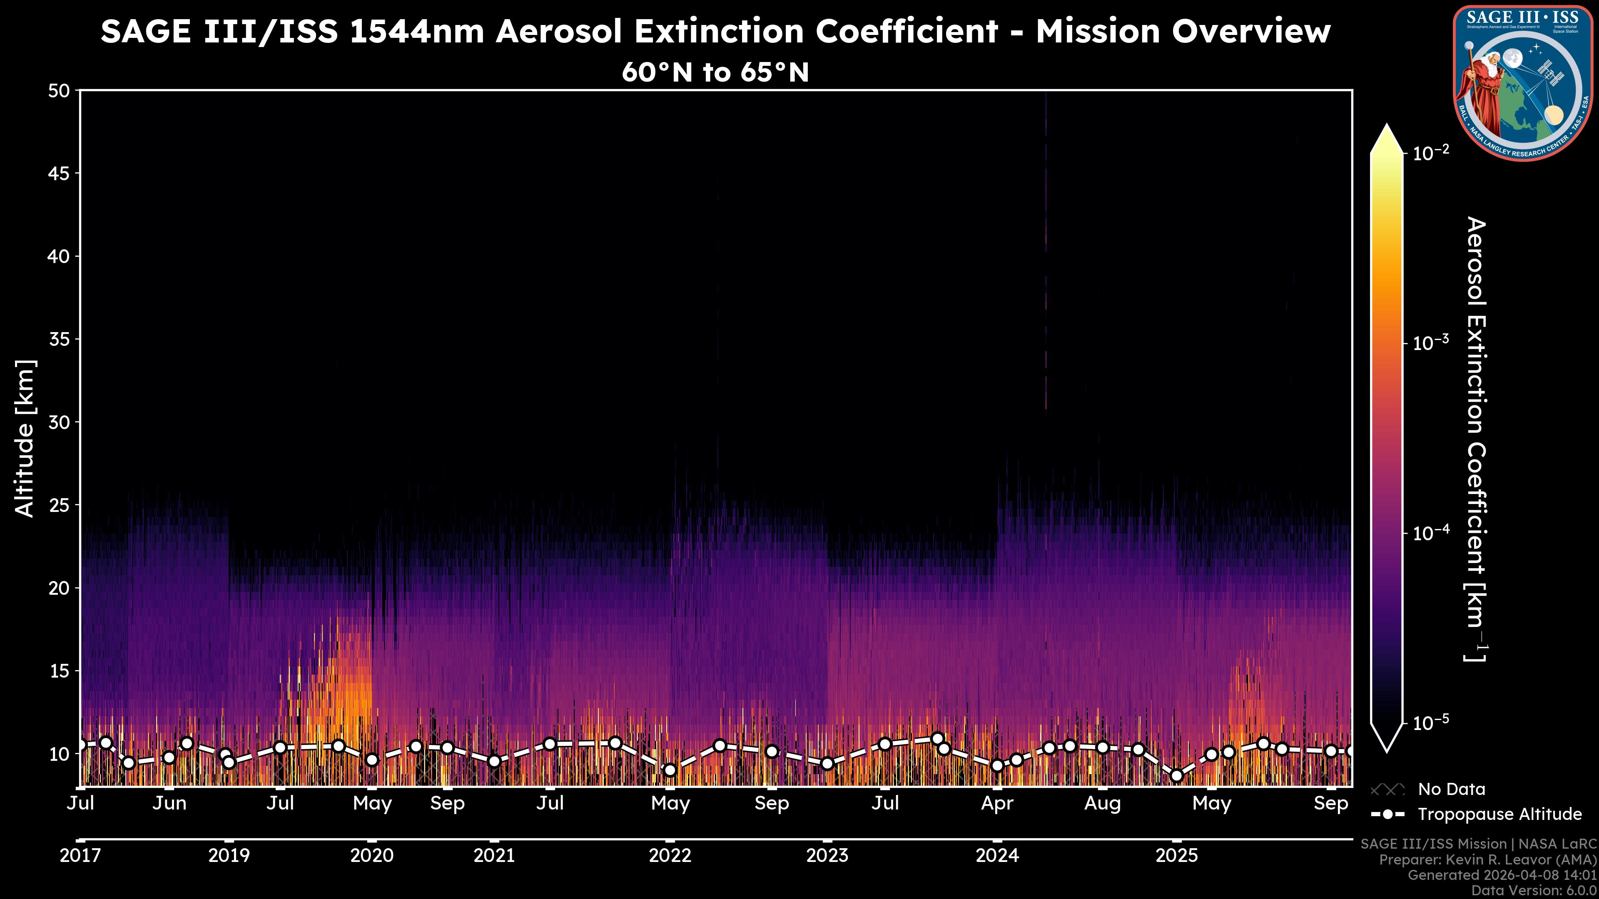Click the SAGE III ISS mission logo
The height and width of the screenshot is (899, 1599).
coord(1523,82)
